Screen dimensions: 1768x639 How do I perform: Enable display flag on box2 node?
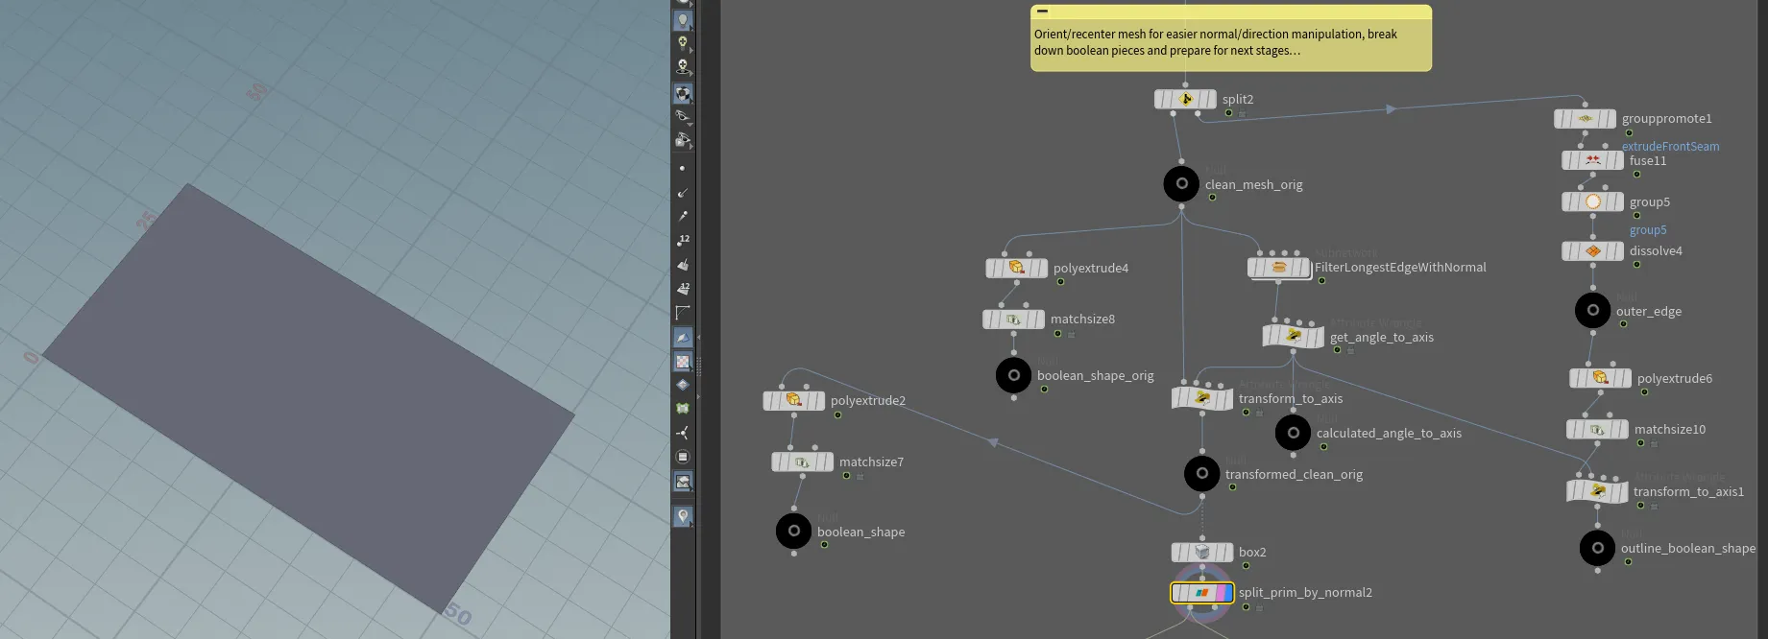[1227, 552]
